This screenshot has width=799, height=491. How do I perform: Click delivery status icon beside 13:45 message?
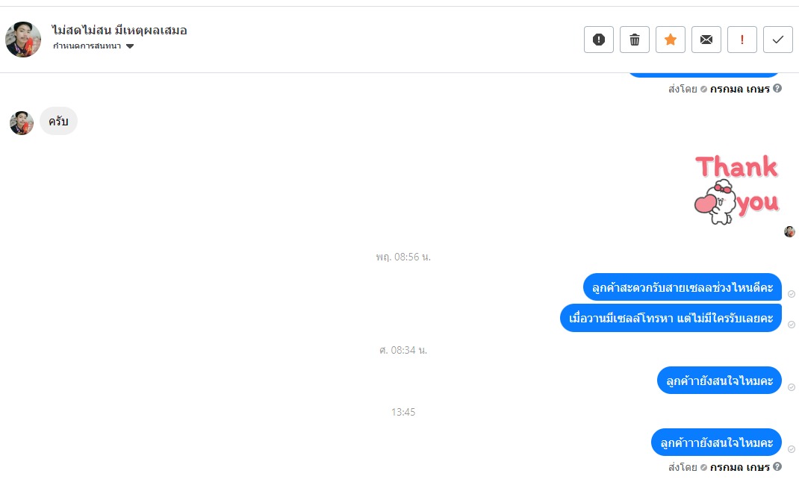coord(792,449)
